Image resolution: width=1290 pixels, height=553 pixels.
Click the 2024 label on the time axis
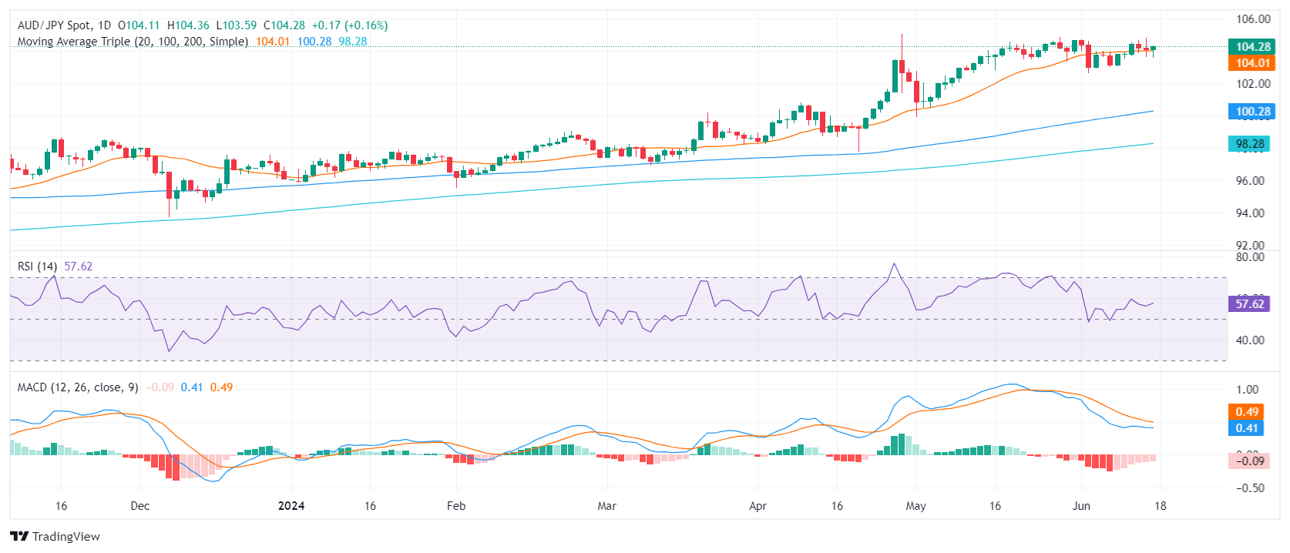[x=291, y=506]
